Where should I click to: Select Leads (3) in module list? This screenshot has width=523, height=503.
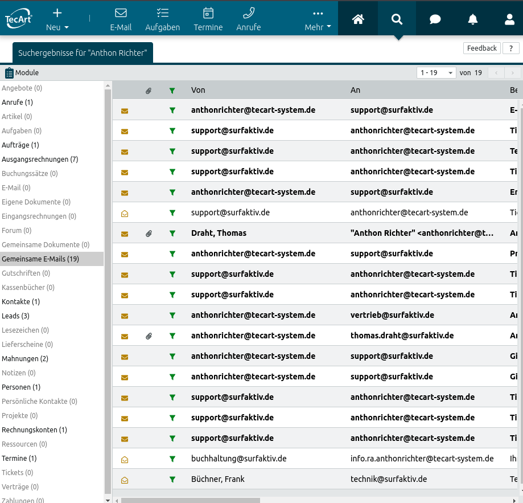16,316
